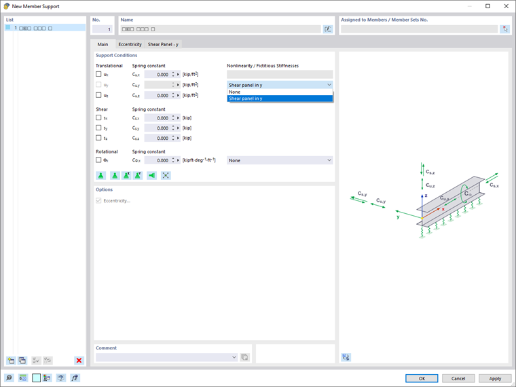Click the new member support icon

(x=11, y=361)
